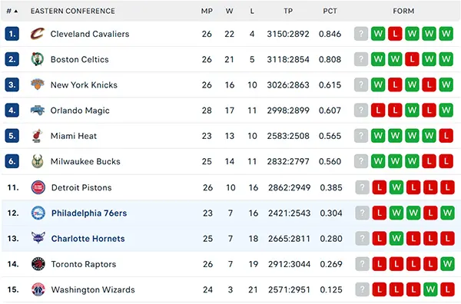461x304 pixels.
Task: Click the MP column header
Action: 207,12
